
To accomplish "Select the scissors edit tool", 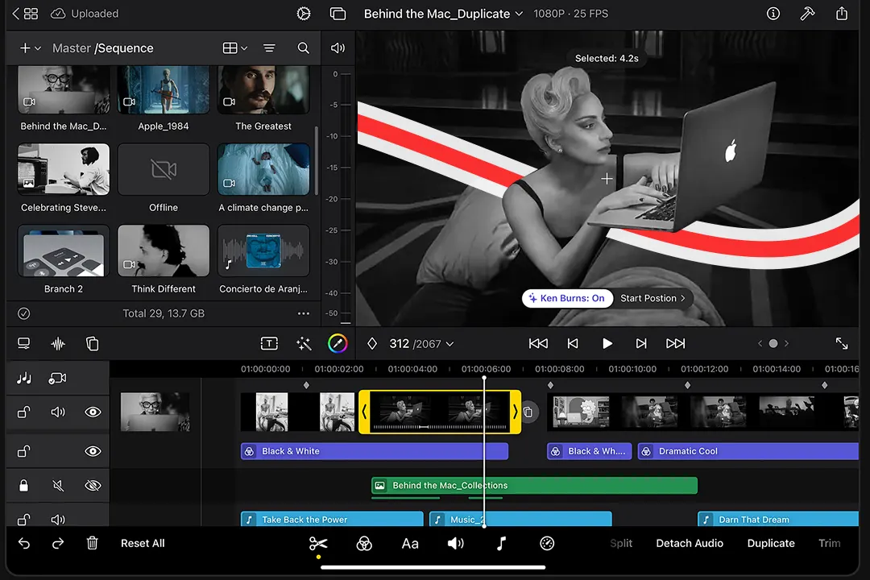I will click(318, 544).
